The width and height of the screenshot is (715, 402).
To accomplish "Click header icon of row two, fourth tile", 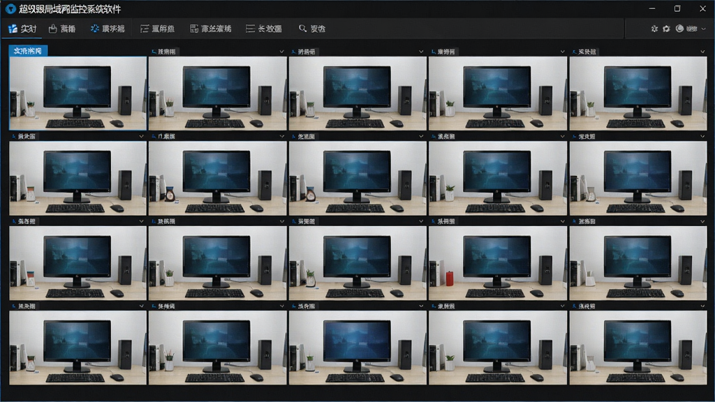I will coord(434,136).
